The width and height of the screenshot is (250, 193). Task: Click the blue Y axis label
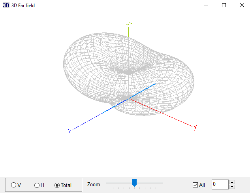(70, 131)
